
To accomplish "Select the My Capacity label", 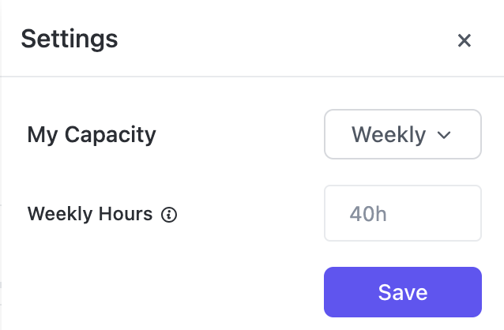I will point(92,134).
